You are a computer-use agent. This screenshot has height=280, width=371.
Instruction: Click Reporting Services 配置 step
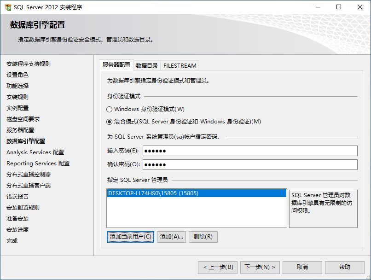(38, 163)
